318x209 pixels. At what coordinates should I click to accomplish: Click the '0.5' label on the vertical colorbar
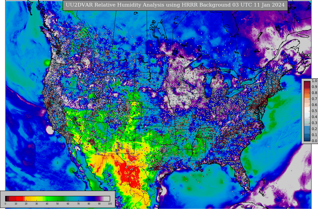pyautogui.click(x=314, y=111)
